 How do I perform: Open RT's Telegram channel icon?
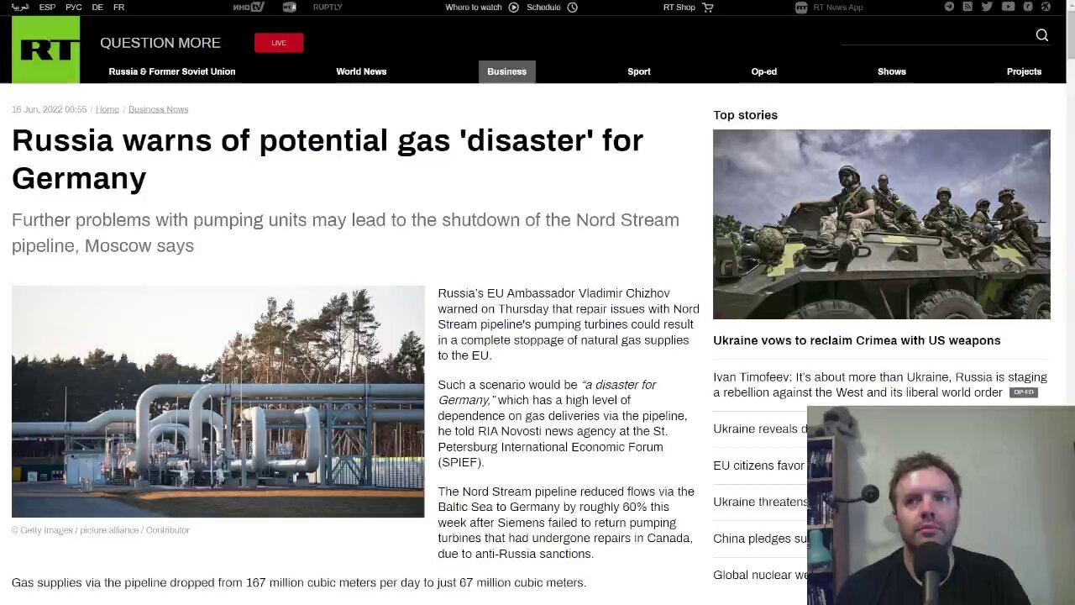tap(949, 7)
